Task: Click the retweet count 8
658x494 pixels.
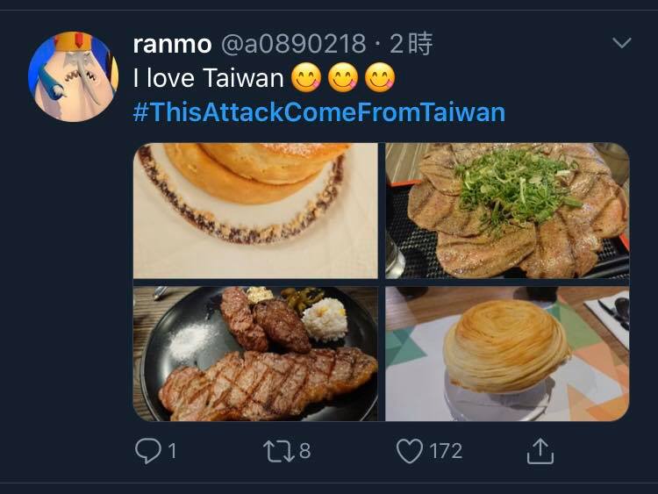Action: pos(305,451)
